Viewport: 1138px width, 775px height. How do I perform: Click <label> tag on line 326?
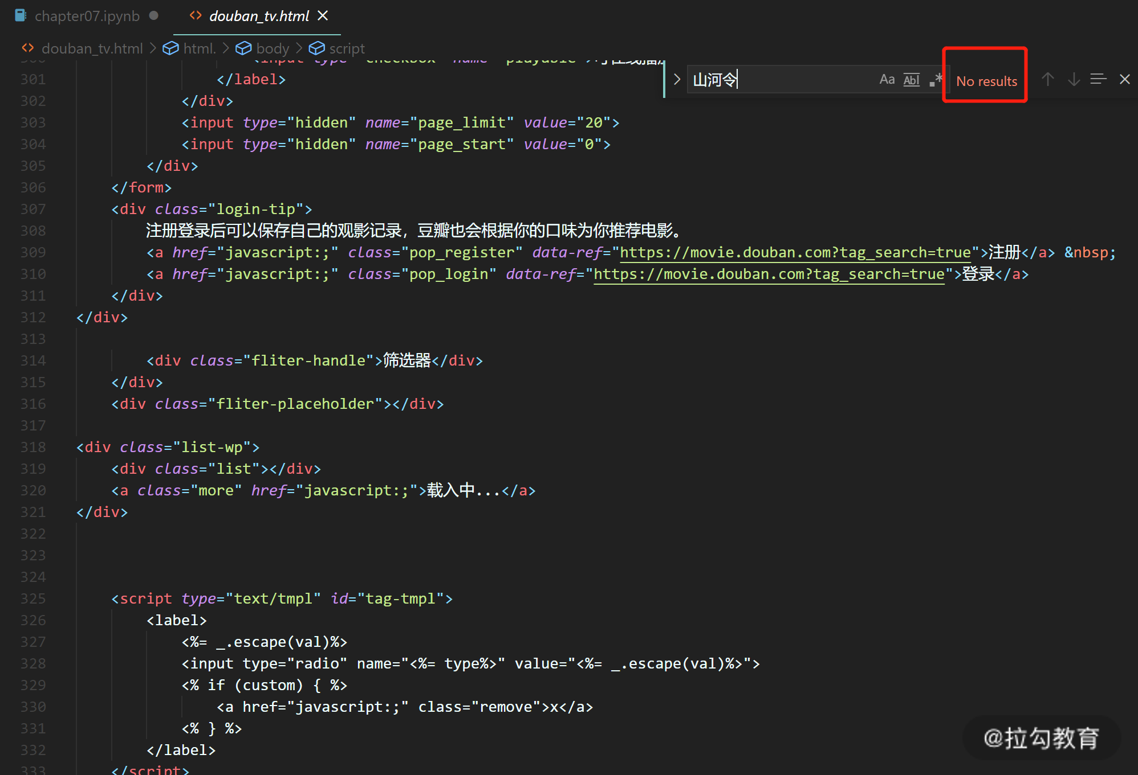177,620
